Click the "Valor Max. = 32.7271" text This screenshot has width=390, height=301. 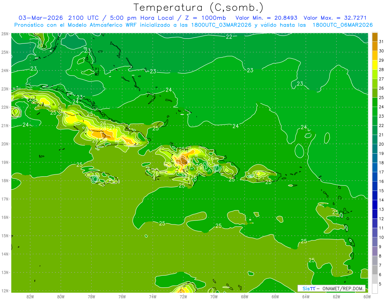click(335, 18)
